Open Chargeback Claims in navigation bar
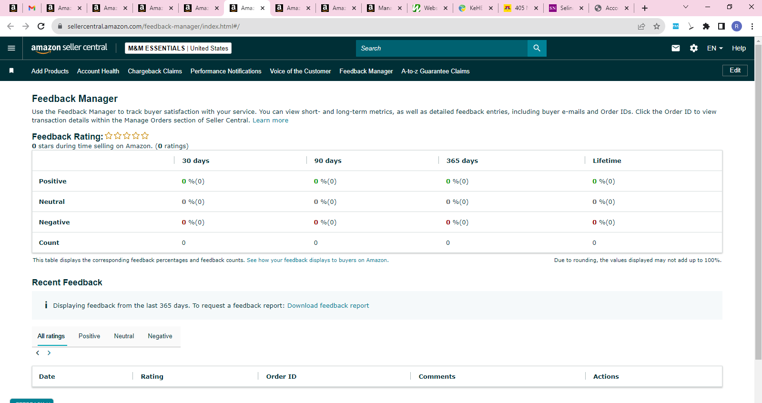Screen dimensions: 762x403 155,71
